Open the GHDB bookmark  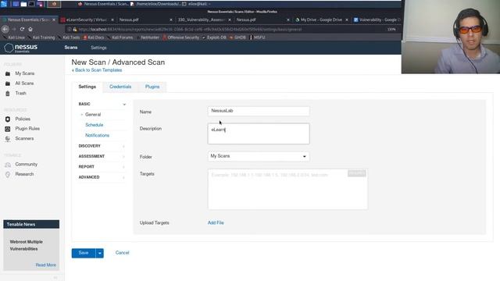(x=237, y=37)
